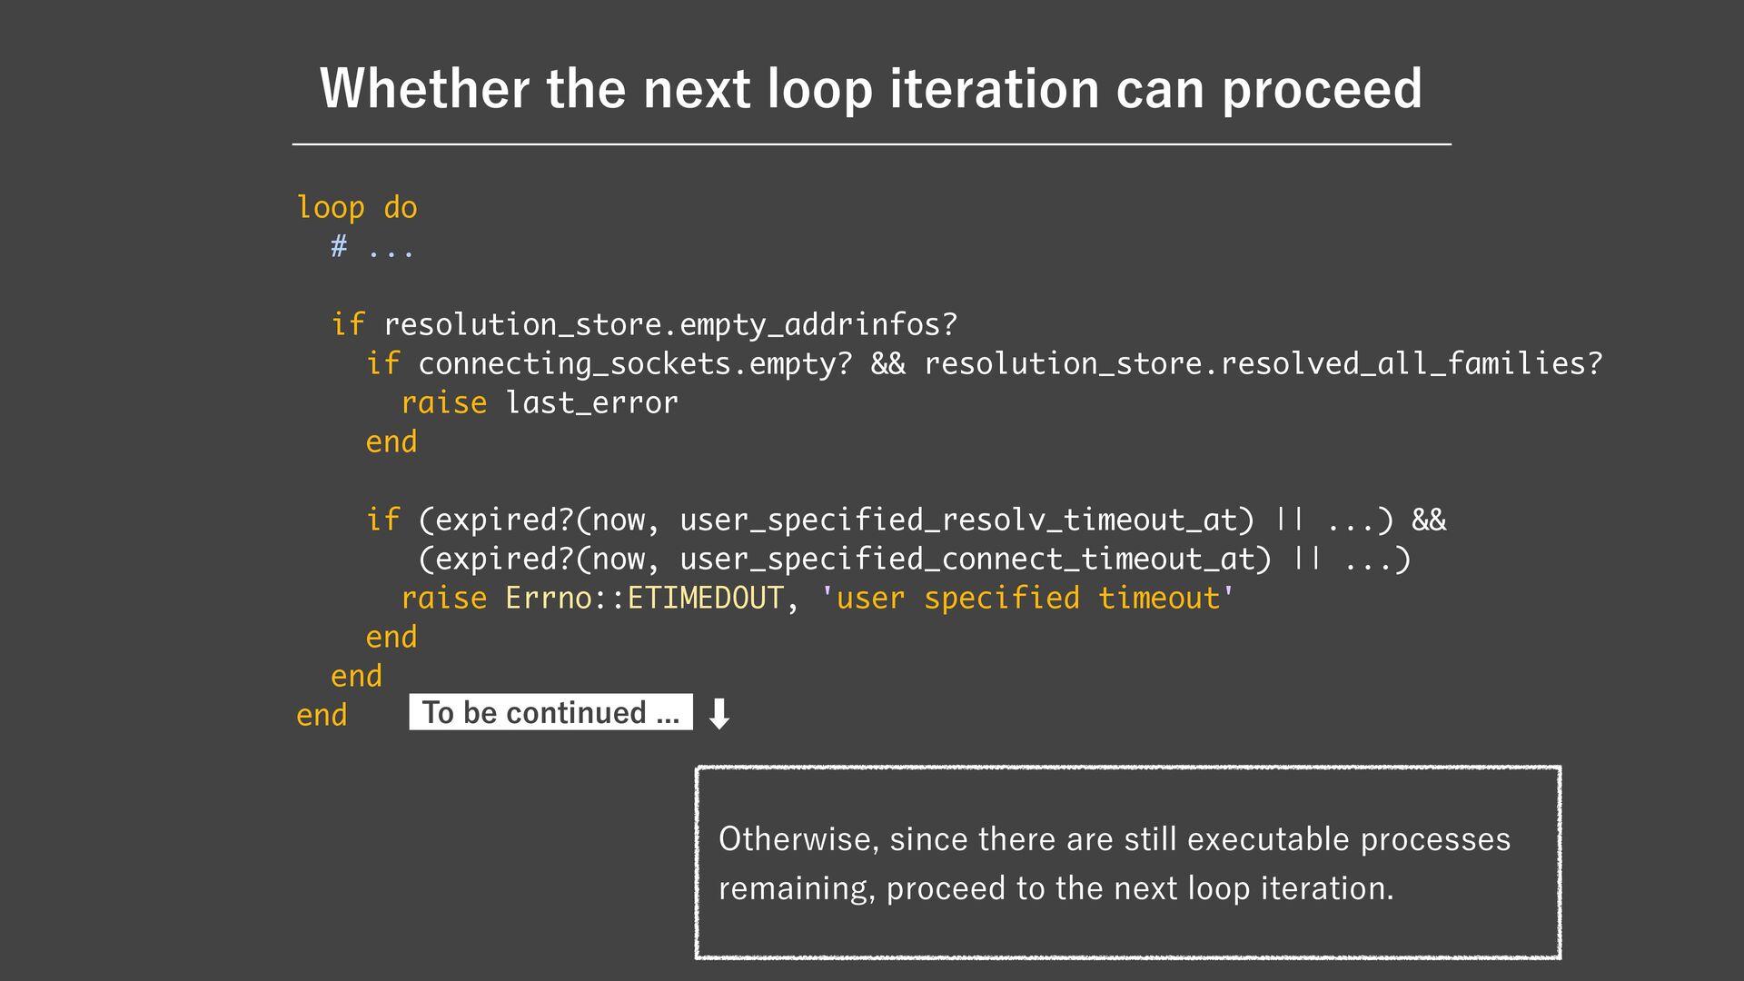Screen dimensions: 1744x981
Task: Click the 'loop do' keyword line
Action: (356, 208)
